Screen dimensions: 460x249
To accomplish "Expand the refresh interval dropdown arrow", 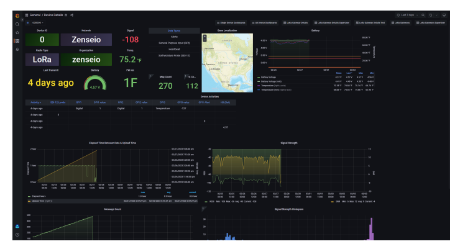I will [x=436, y=14].
